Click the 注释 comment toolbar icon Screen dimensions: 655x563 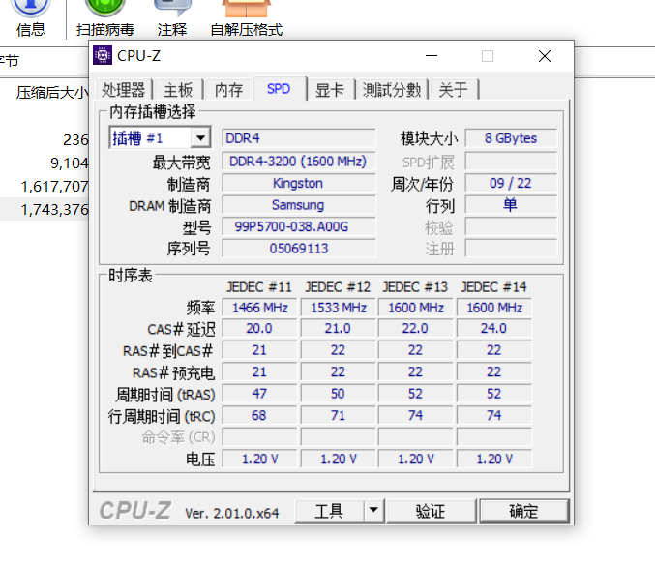coord(172,18)
